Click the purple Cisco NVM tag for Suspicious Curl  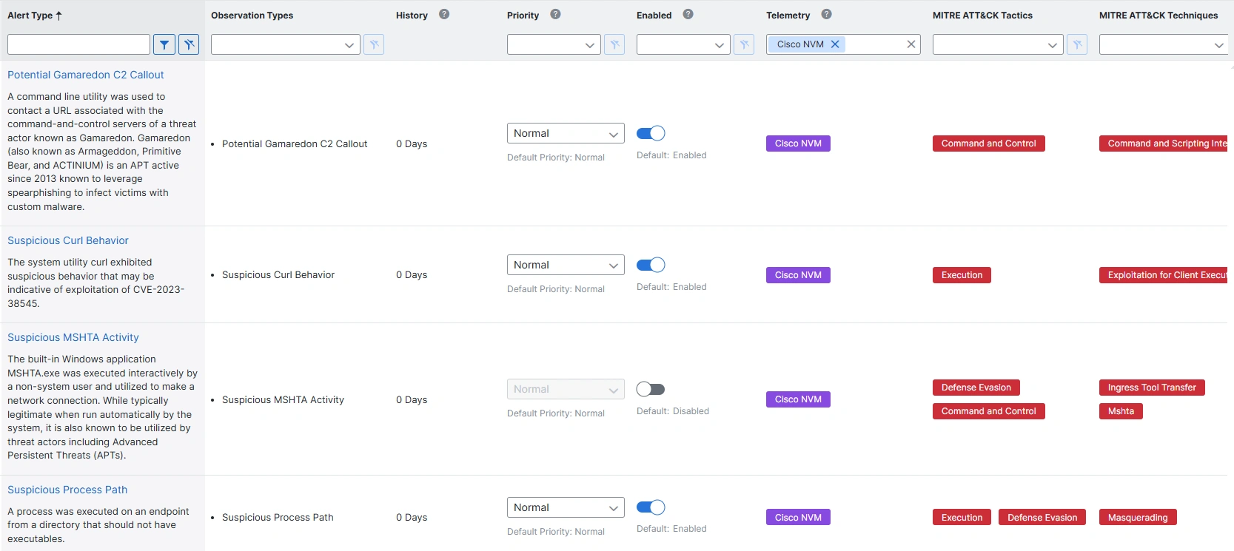pyautogui.click(x=798, y=275)
